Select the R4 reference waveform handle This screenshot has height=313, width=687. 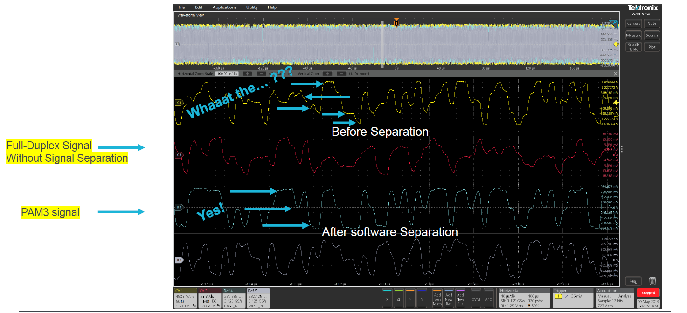[x=179, y=207]
